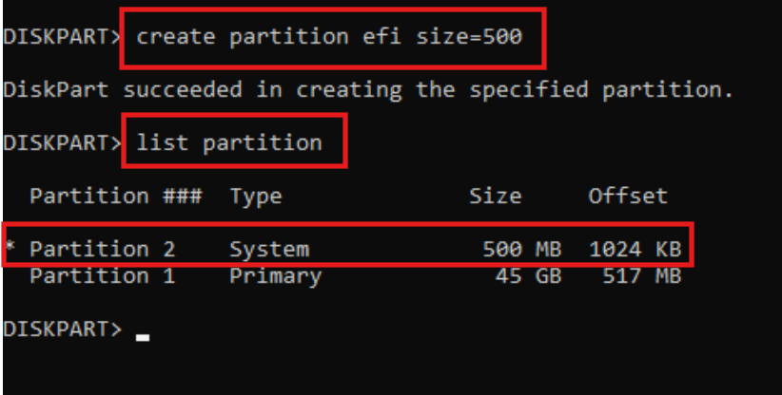Click the 'Primary' partition type entry
The image size is (782, 395).
coord(275,276)
